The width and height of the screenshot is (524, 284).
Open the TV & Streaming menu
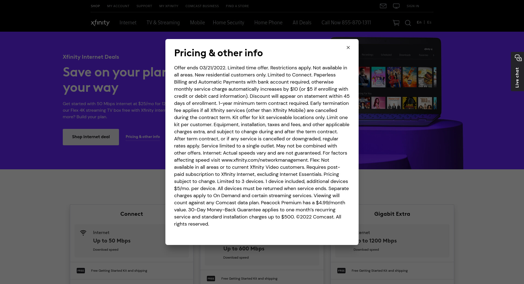[163, 23]
